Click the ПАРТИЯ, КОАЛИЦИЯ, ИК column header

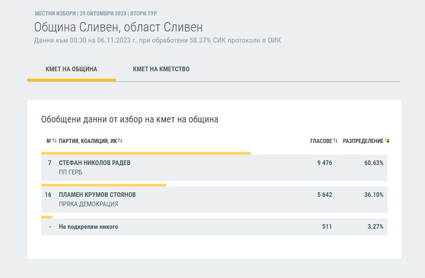88,141
